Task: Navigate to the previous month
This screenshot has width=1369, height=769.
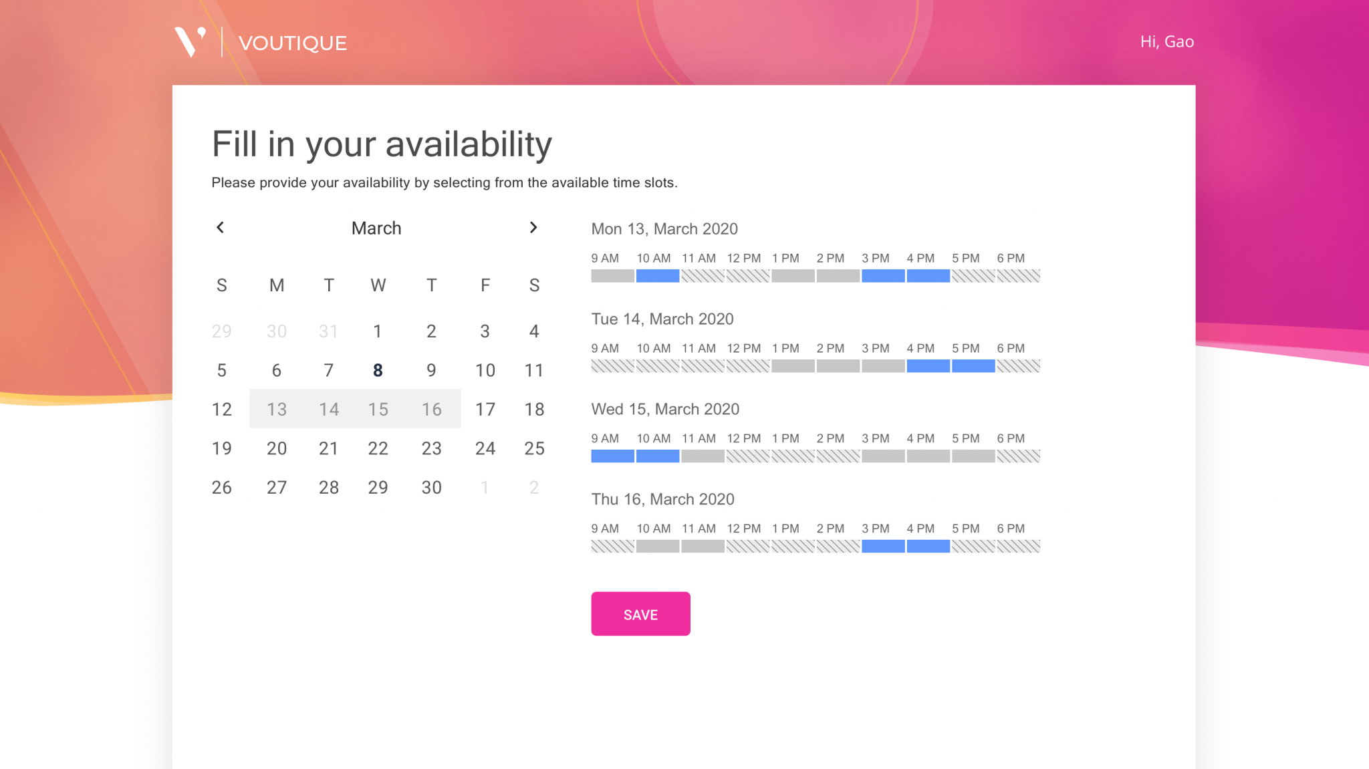Action: 221,228
